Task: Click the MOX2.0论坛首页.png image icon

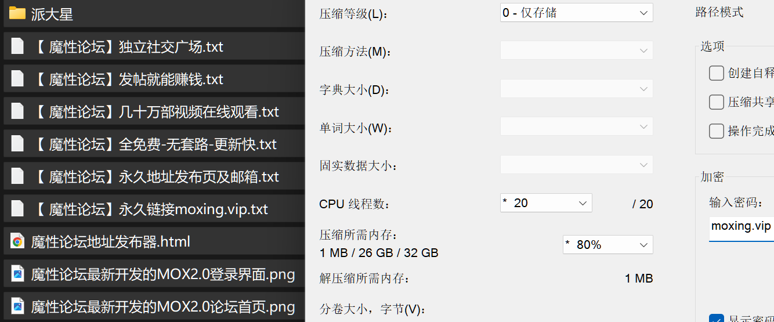Action: pos(17,306)
